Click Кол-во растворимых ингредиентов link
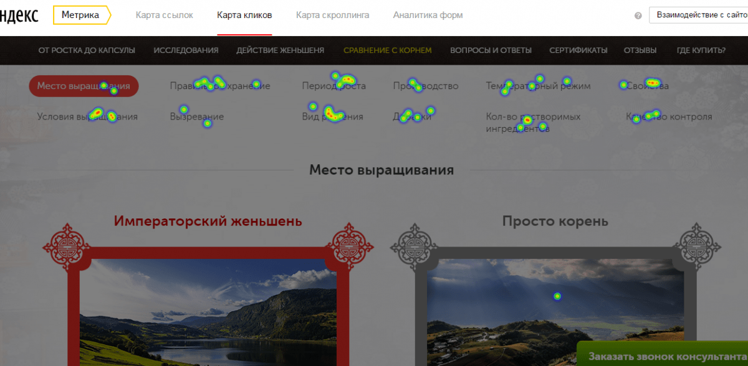This screenshot has height=366, width=748. [x=533, y=123]
